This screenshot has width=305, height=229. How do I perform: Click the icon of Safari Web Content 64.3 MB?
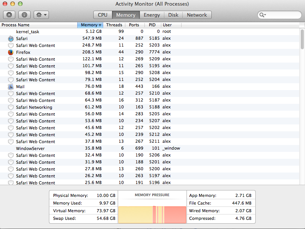click(x=11, y=100)
